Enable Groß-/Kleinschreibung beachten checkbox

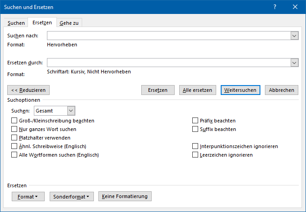pos(14,121)
